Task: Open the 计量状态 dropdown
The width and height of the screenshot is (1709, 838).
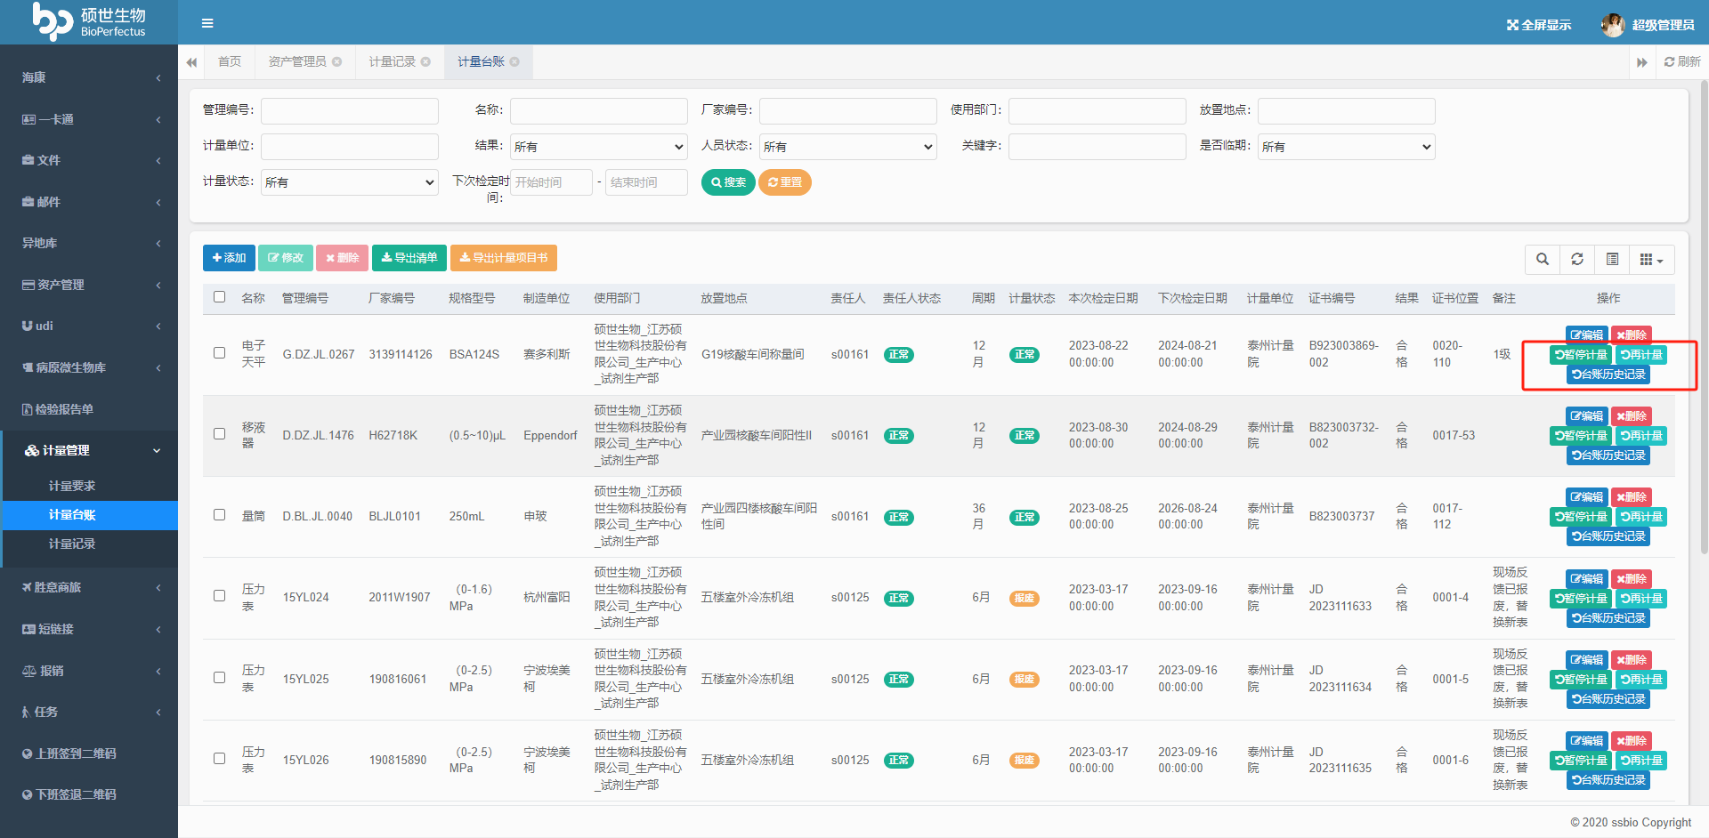Action: click(x=350, y=182)
